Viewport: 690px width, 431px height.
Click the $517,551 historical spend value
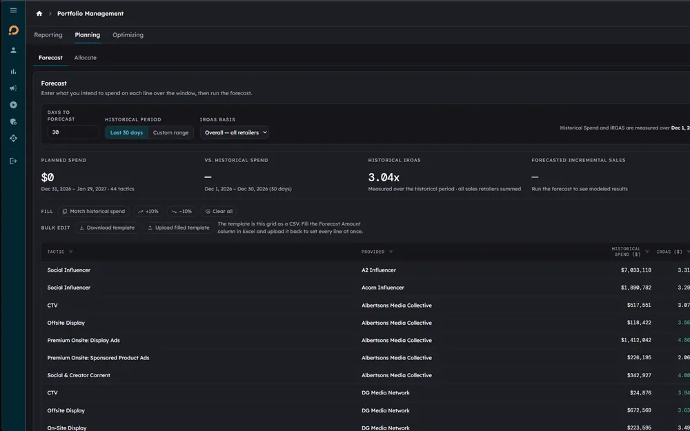click(639, 305)
